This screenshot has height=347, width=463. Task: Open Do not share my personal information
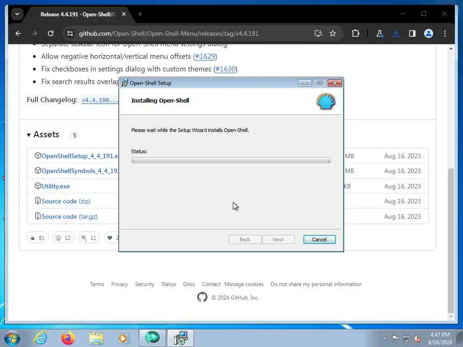point(316,284)
